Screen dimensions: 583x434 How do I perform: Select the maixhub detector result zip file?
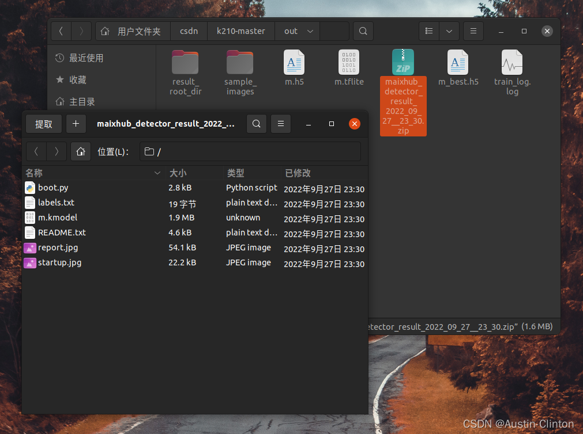tap(403, 92)
